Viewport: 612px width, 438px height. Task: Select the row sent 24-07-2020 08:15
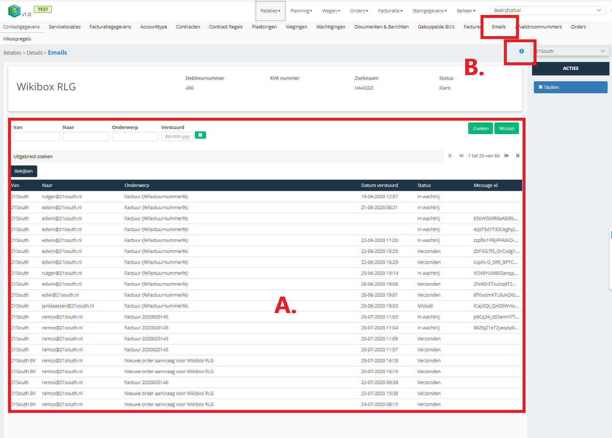(x=266, y=404)
